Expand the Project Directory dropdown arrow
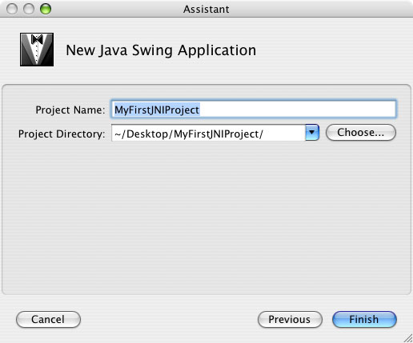 coord(312,133)
